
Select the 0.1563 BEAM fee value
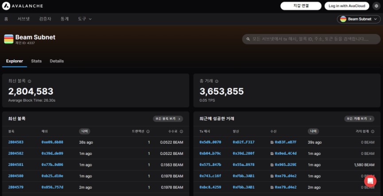172,165
